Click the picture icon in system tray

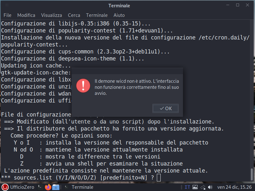(195, 187)
